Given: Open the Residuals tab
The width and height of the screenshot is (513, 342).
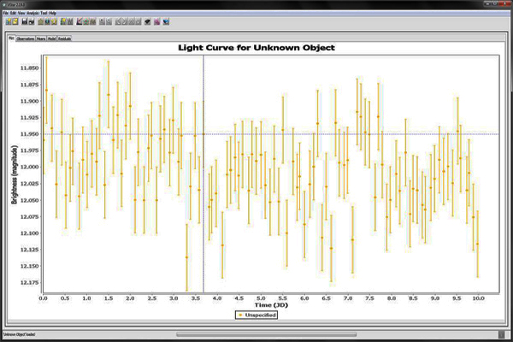Looking at the screenshot, I should coord(64,38).
